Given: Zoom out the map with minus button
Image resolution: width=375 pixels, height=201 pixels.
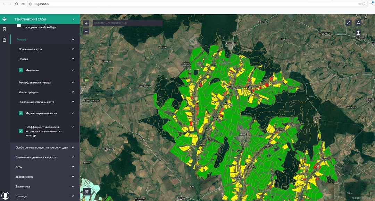Looking at the screenshot, I should pos(86,31).
